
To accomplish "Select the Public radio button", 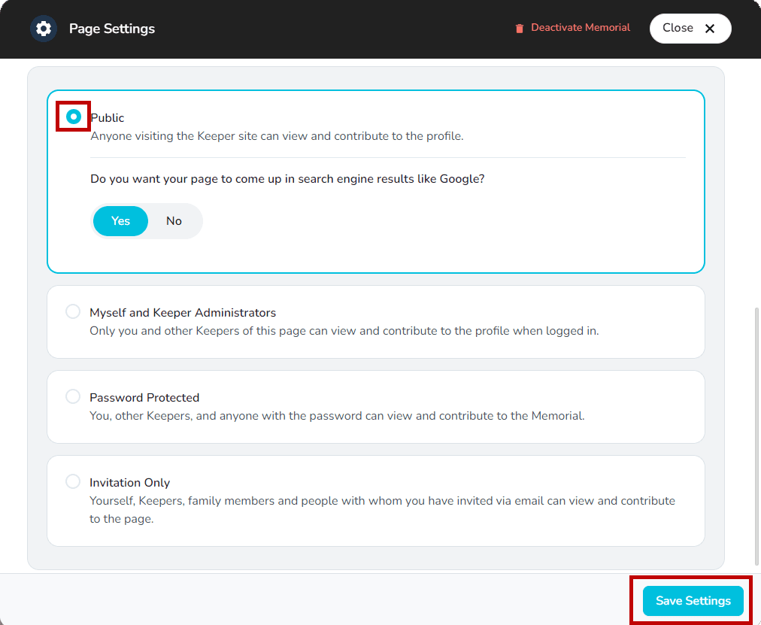I will [x=73, y=117].
